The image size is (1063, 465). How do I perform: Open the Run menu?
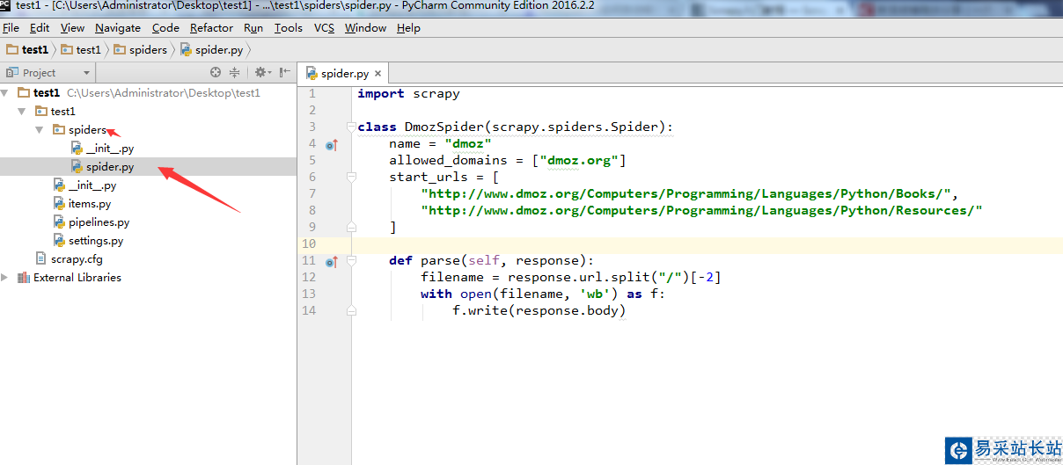(253, 28)
